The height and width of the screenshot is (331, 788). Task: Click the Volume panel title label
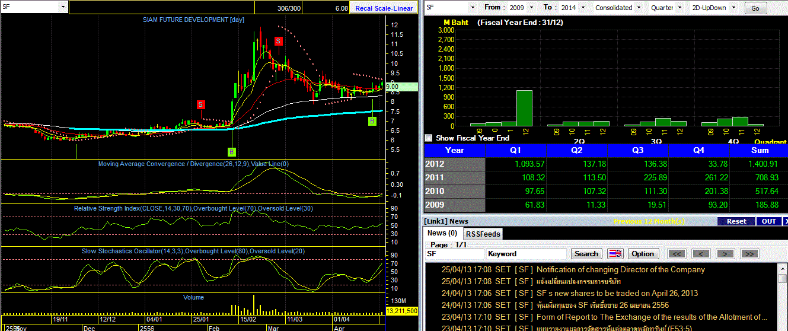[x=193, y=297]
